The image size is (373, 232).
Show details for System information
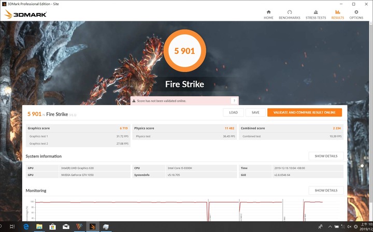coord(326,156)
